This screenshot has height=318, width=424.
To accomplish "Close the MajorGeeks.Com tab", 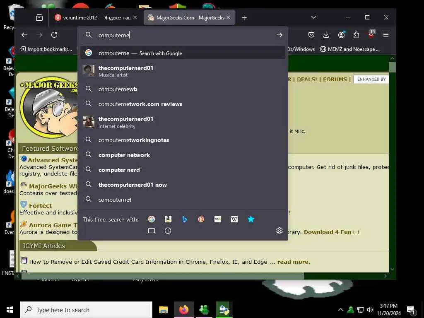I will click(228, 17).
